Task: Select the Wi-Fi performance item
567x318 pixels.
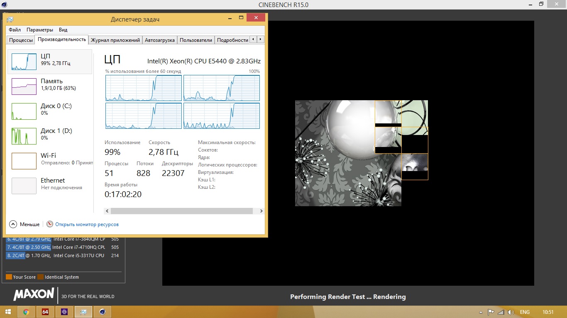Action: point(50,161)
